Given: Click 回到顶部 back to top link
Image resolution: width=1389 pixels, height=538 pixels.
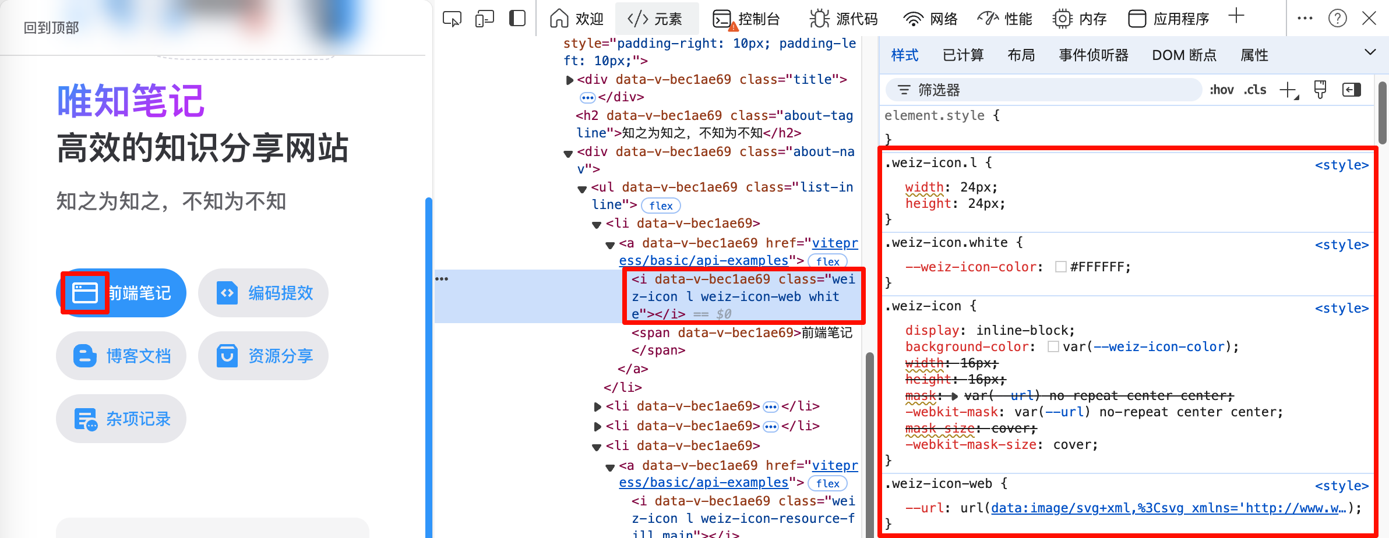Looking at the screenshot, I should [x=51, y=27].
